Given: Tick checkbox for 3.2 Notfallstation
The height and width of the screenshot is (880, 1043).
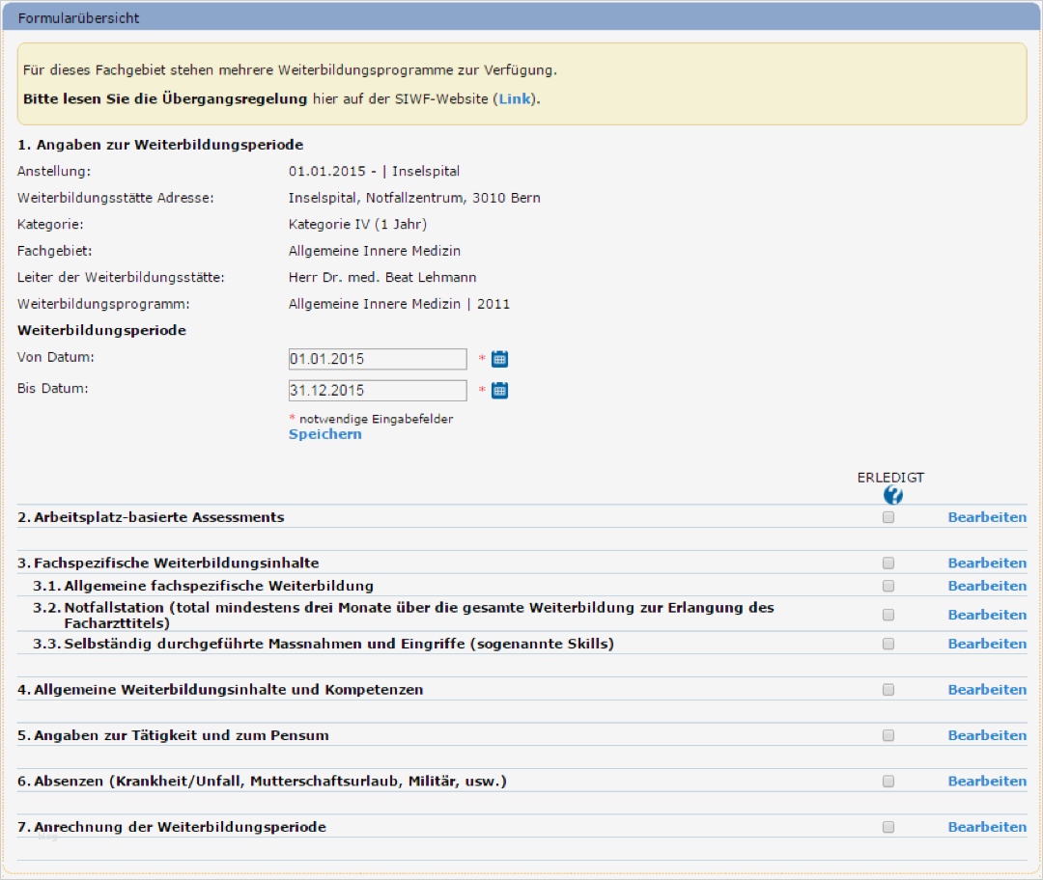Looking at the screenshot, I should point(888,615).
